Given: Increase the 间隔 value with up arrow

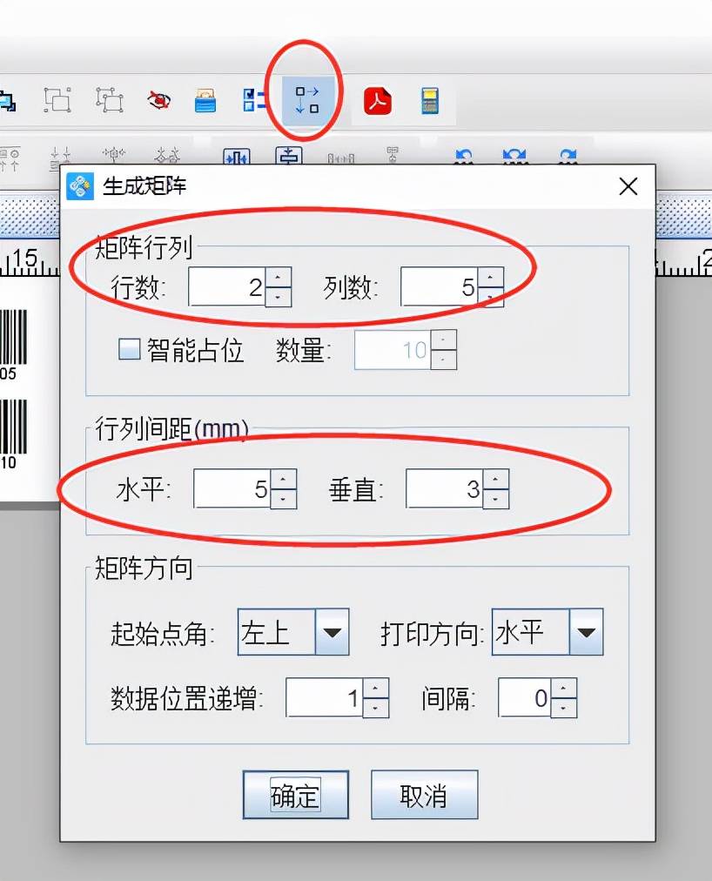Looking at the screenshot, I should tap(564, 689).
